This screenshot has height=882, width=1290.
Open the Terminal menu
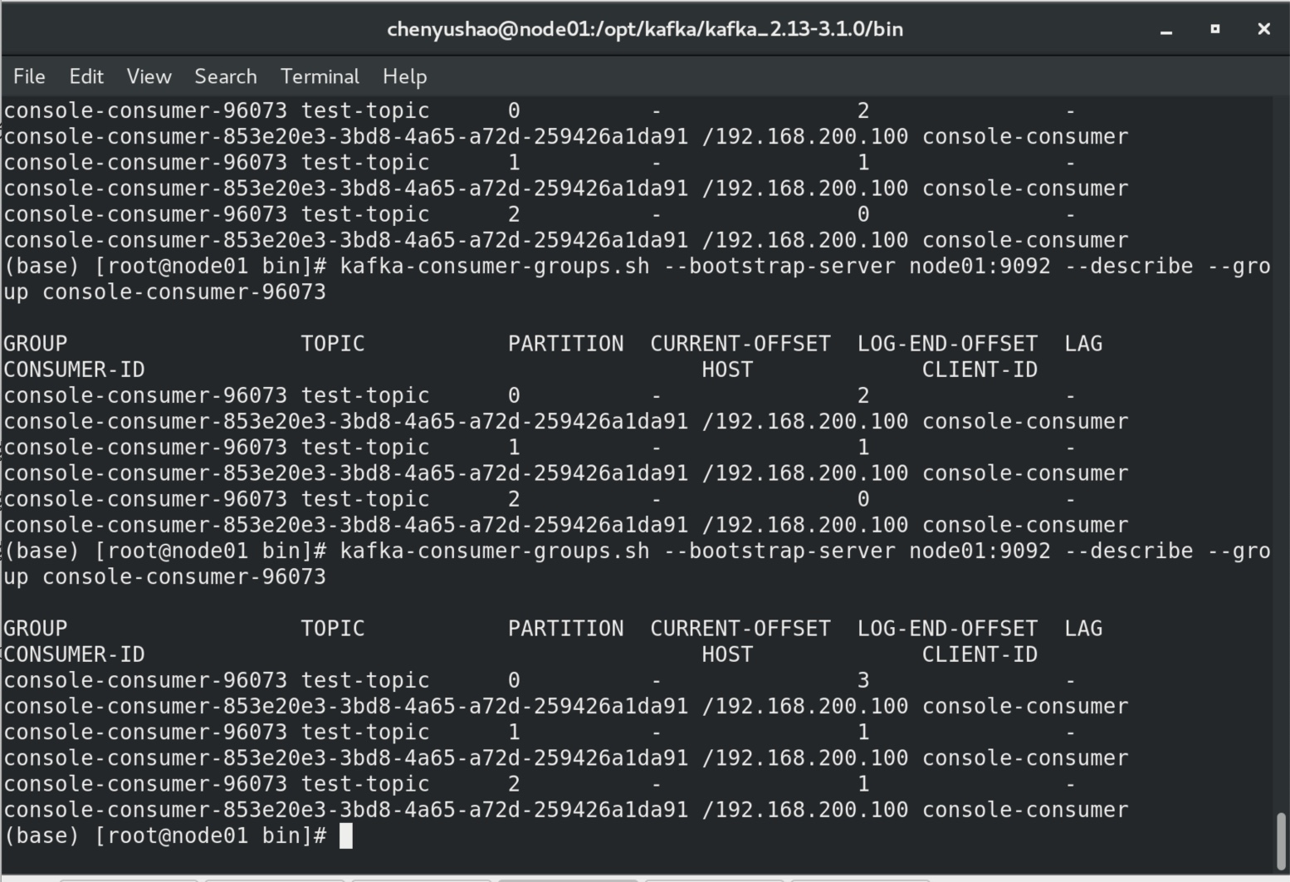320,76
